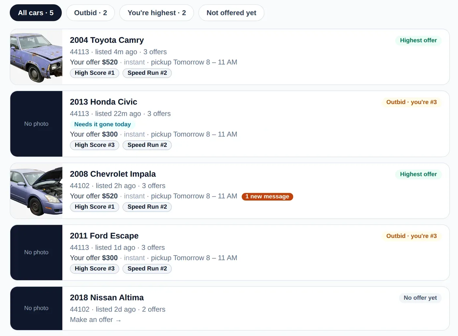Image resolution: width=458 pixels, height=336 pixels.
Task: Click High Score #1 chip on Toyota Camry
Action: pyautogui.click(x=95, y=73)
